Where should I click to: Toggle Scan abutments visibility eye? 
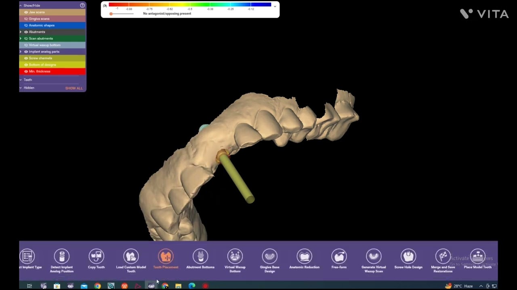point(26,38)
